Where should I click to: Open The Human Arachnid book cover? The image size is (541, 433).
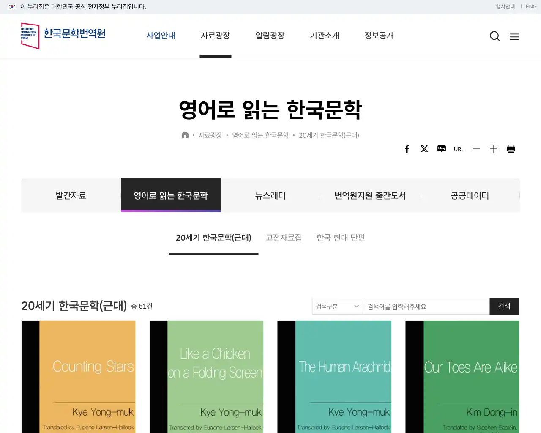pyautogui.click(x=334, y=377)
